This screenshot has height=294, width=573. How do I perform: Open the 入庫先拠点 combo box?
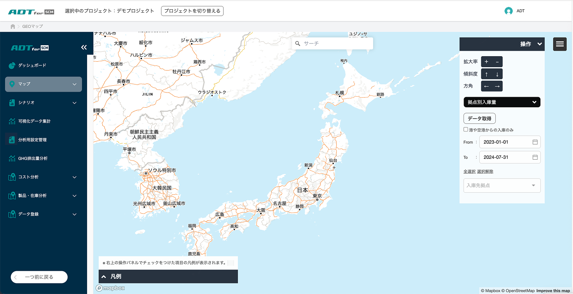point(502,185)
